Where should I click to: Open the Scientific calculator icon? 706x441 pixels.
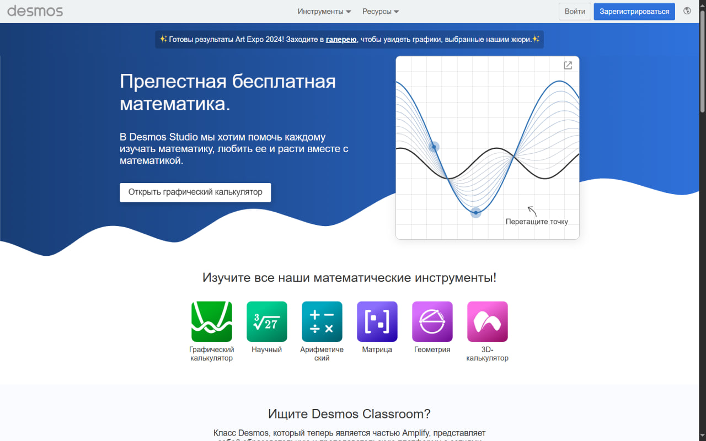tap(266, 321)
